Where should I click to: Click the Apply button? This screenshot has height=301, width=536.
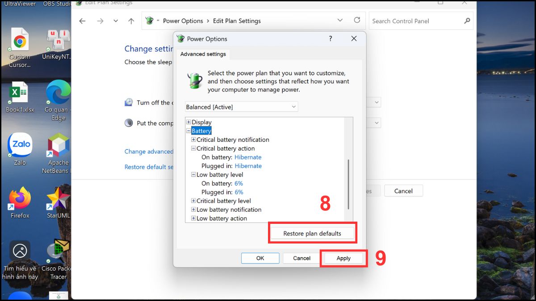343,258
